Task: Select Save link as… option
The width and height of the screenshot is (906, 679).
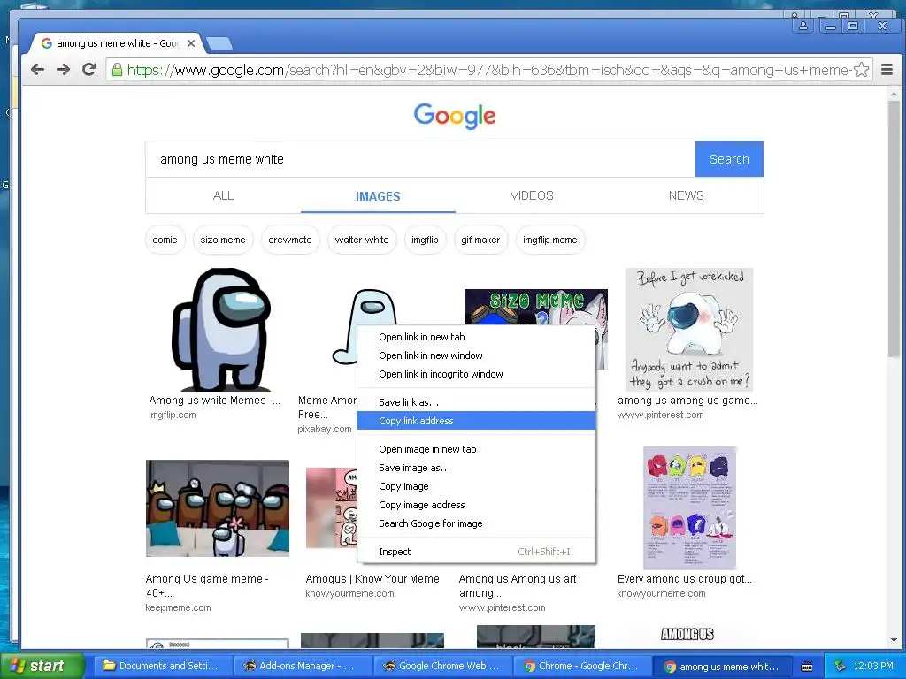Action: click(476, 402)
